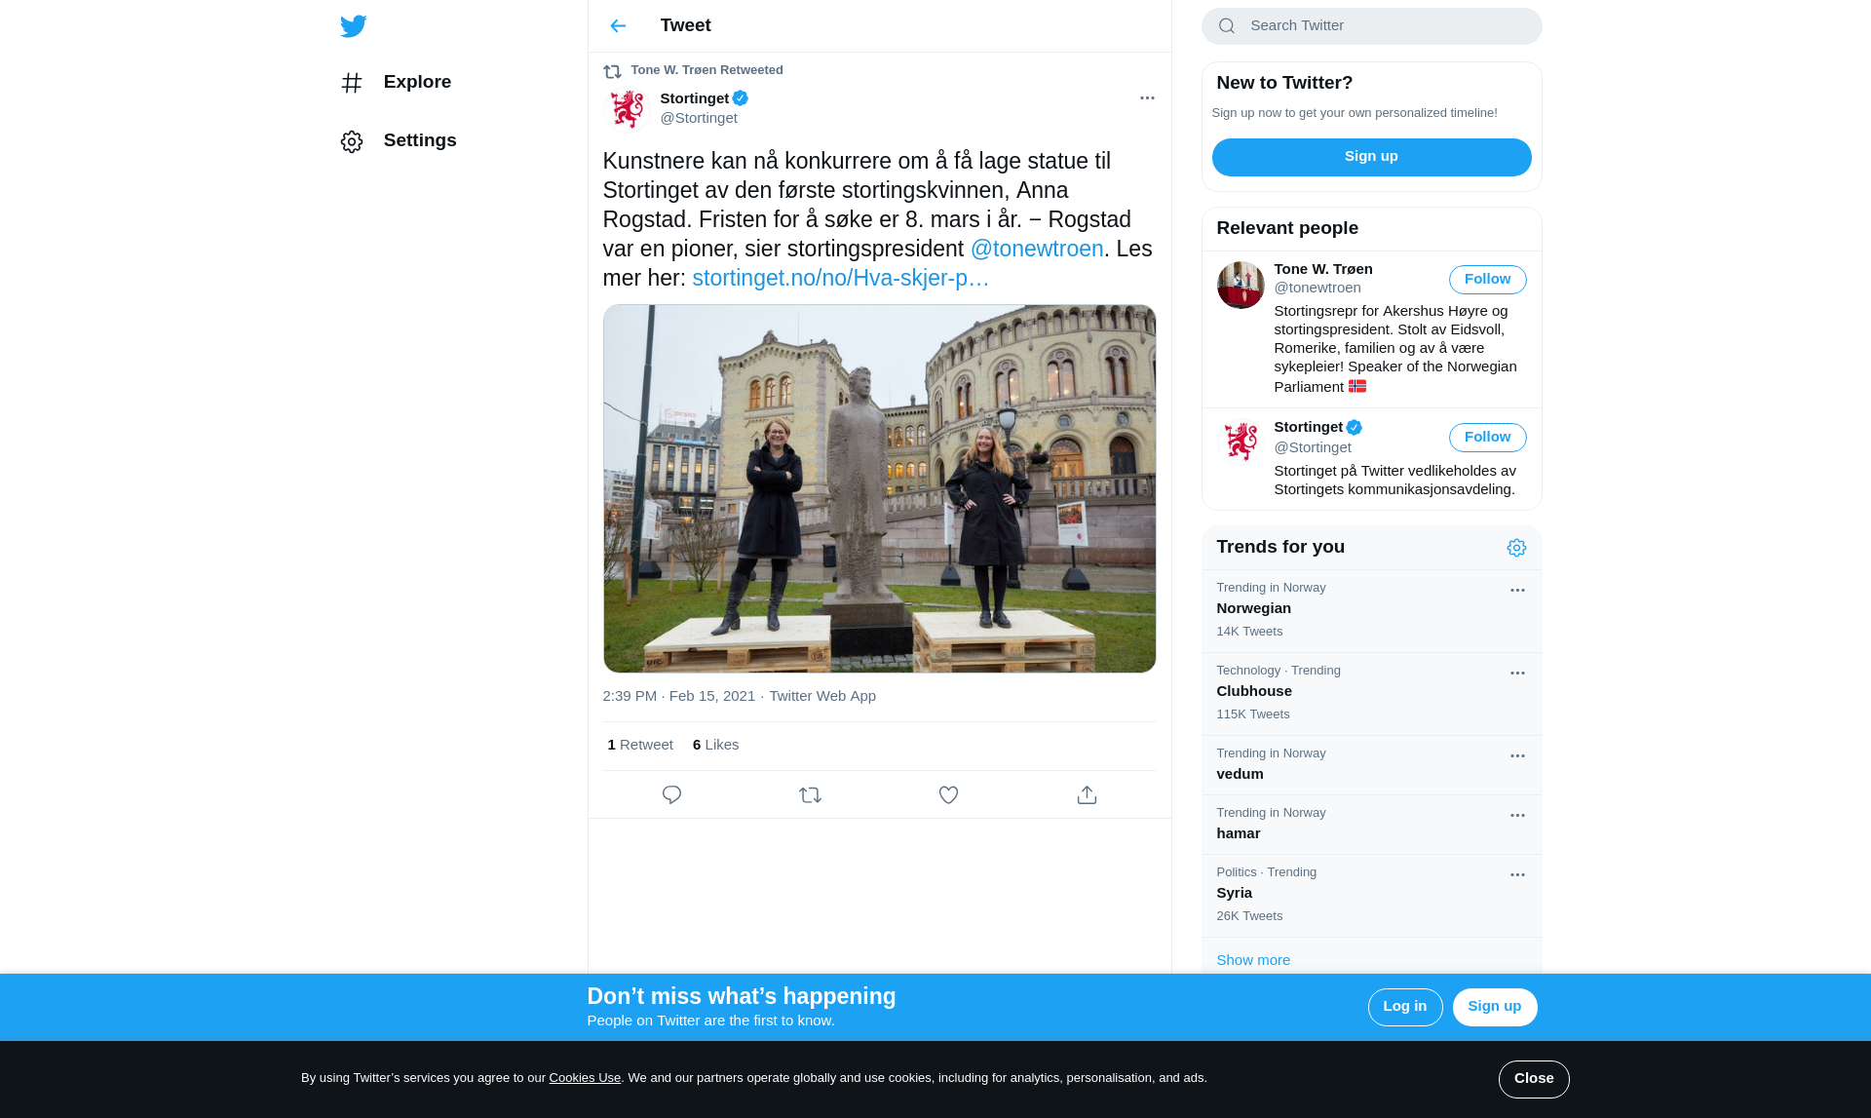Click Log in on the bottom banner
Viewport: 1871px width, 1118px height.
[x=1404, y=1007]
